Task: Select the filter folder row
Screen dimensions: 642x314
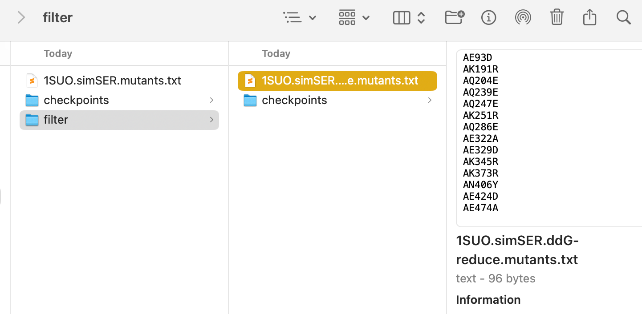Action: [119, 120]
